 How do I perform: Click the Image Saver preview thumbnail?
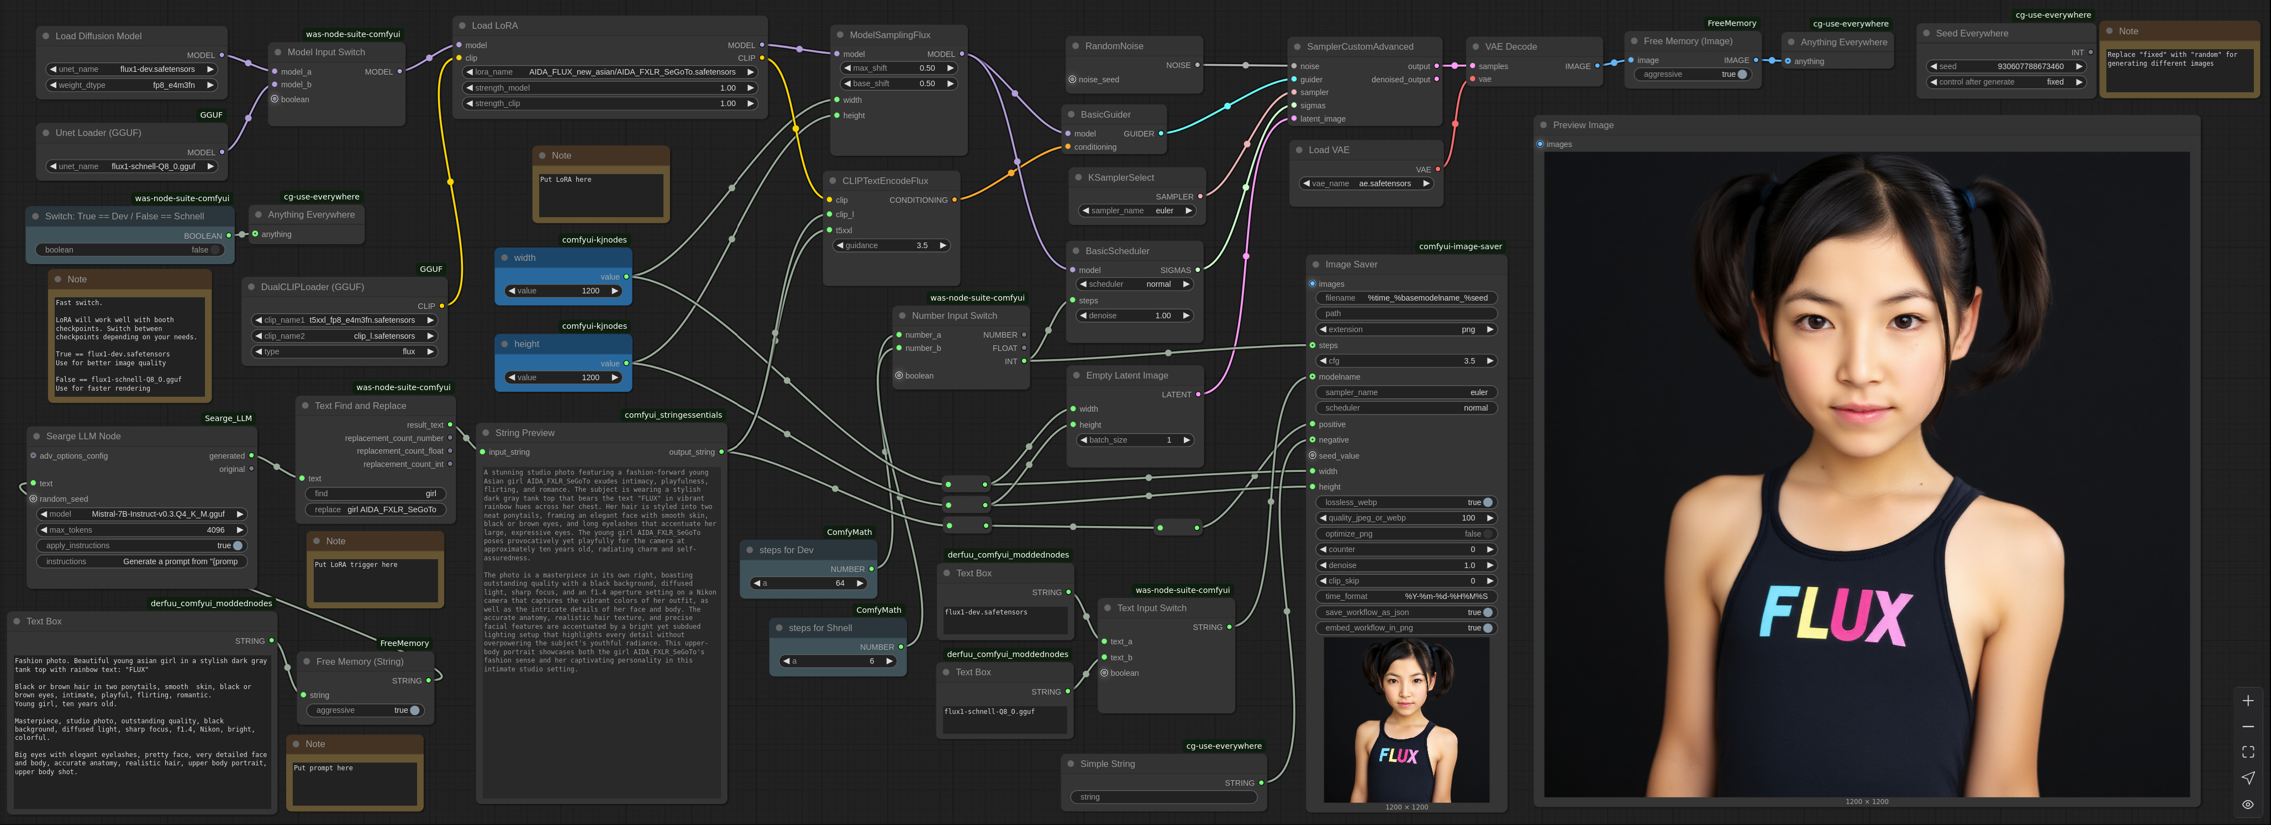[x=1406, y=720]
